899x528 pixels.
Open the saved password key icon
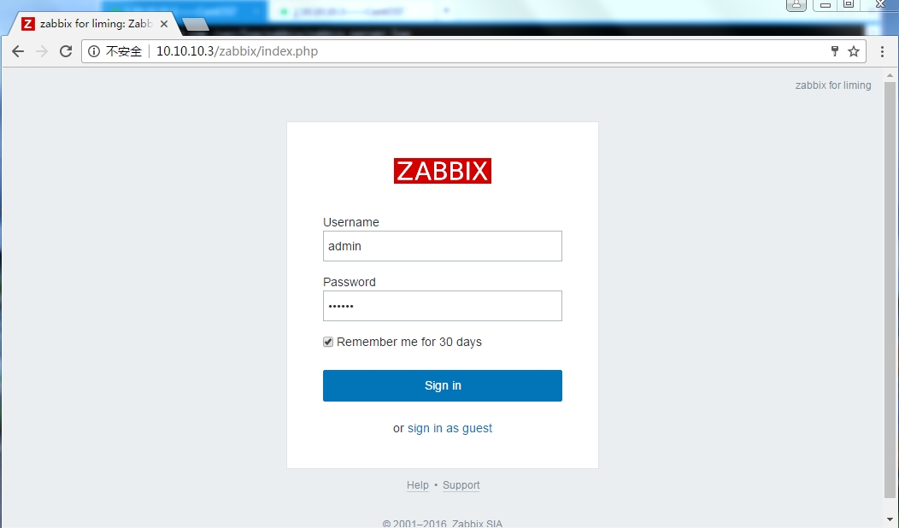(835, 51)
